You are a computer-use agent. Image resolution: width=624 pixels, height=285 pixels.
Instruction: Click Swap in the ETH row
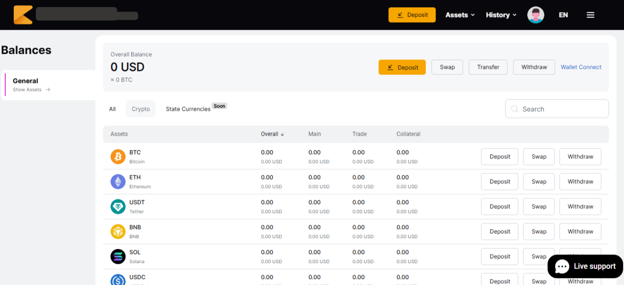pos(539,181)
